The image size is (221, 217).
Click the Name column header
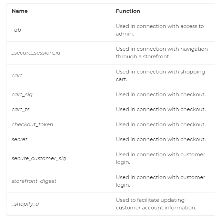(20, 11)
